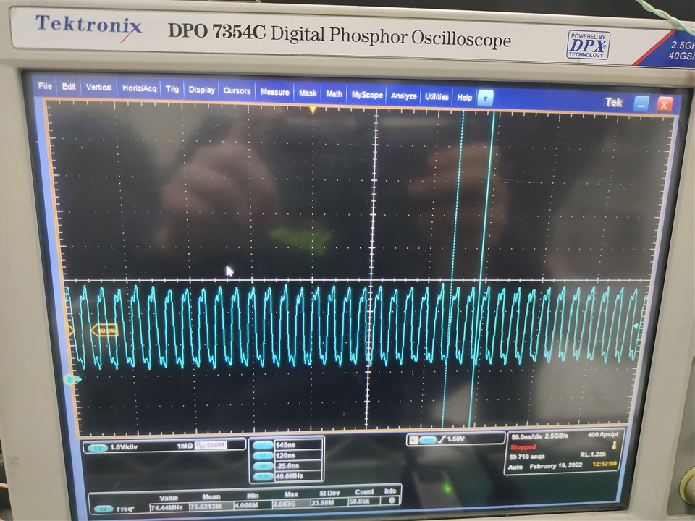
Task: Click the RL:1.25k record length readout
Action: (x=593, y=454)
